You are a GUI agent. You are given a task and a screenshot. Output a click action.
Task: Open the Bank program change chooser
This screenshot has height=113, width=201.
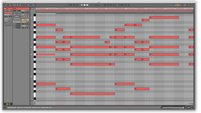17,24
